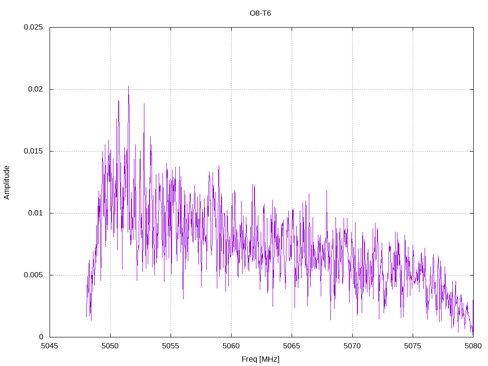Viewport: 488px width, 366px height.
Task: Click the x-axis tick label 5045
Action: click(50, 346)
